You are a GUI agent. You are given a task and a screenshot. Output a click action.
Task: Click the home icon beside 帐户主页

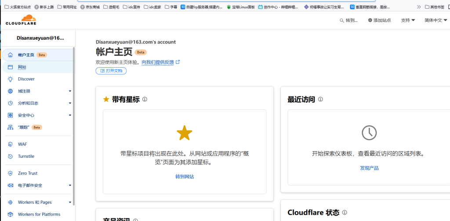tap(11, 55)
